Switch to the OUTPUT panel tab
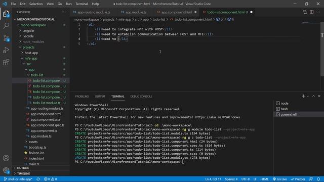This screenshot has height=182, width=324. (100, 97)
